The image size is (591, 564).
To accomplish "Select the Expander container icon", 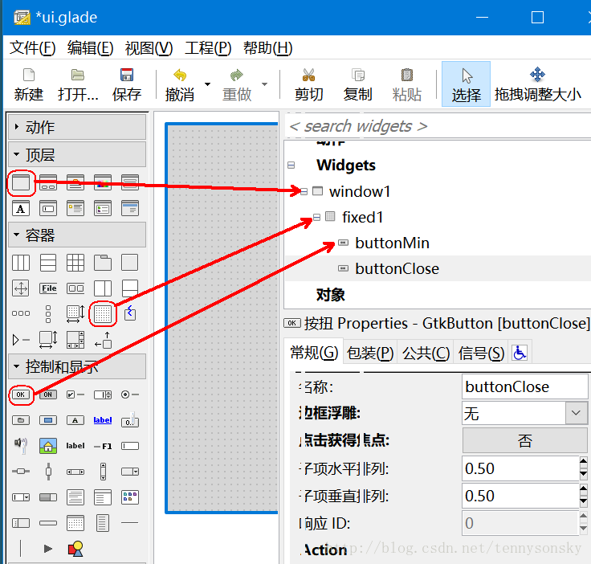I will coord(21,340).
